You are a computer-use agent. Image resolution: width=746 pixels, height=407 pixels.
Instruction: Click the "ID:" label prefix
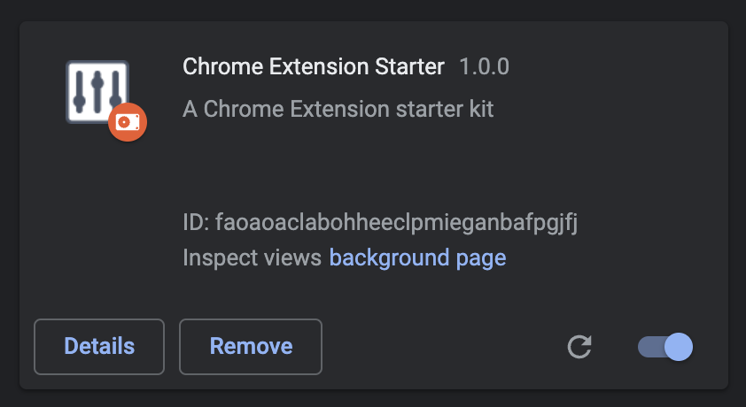(x=196, y=222)
